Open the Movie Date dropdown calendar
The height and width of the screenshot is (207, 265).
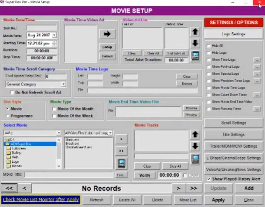click(54, 35)
